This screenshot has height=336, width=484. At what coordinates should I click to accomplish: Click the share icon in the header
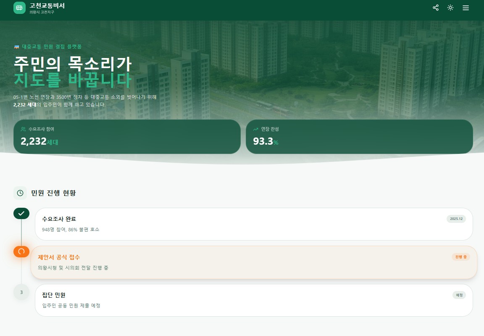[435, 8]
